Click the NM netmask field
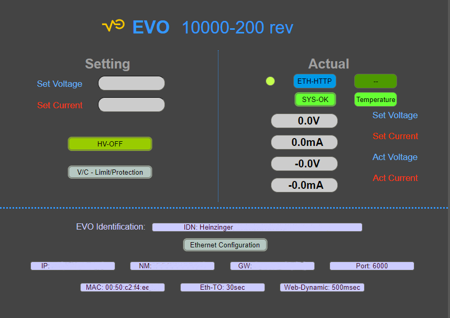Viewport: 450px width, 318px height. pos(172,266)
